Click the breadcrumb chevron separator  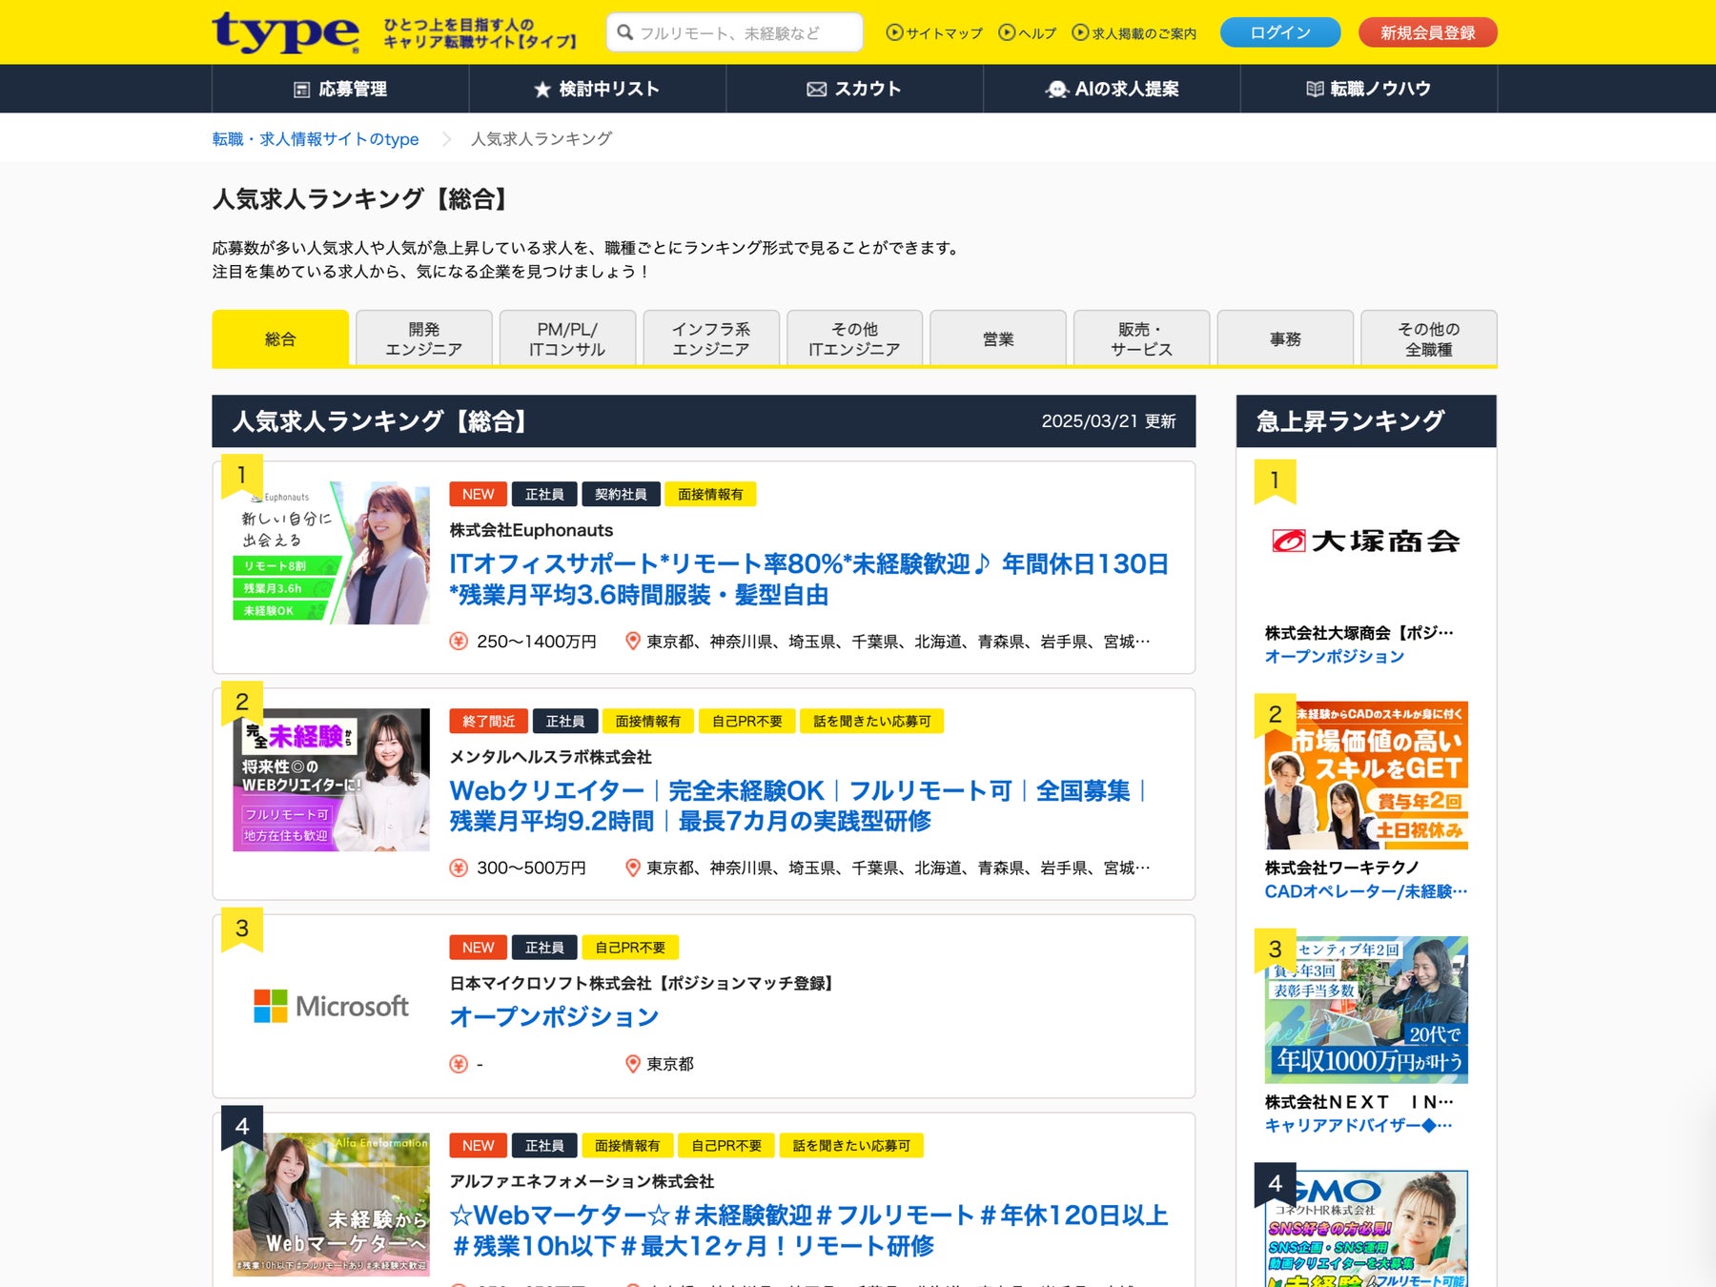(x=446, y=139)
